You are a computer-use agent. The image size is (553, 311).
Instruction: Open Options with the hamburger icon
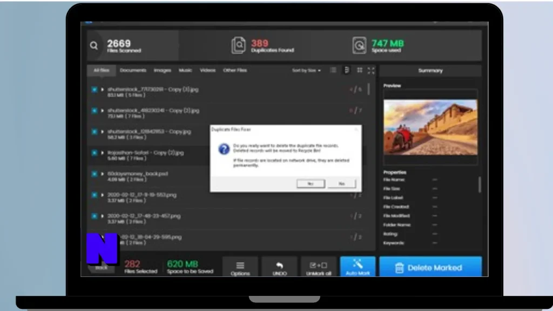tap(240, 268)
